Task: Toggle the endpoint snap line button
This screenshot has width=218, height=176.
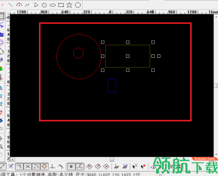Action: [x=3, y=166]
